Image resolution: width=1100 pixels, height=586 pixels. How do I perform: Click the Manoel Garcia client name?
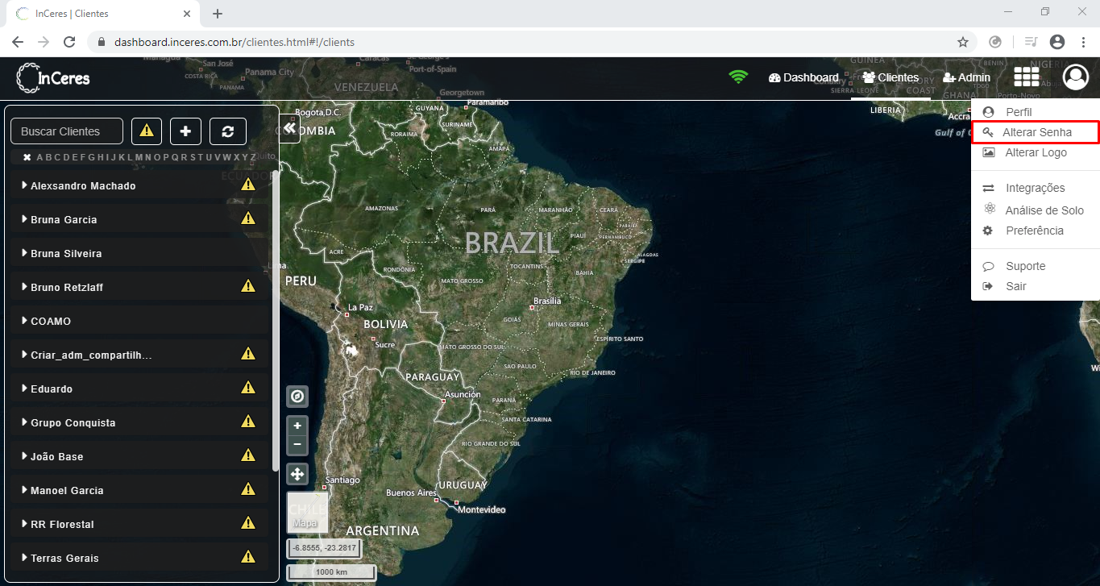point(67,490)
